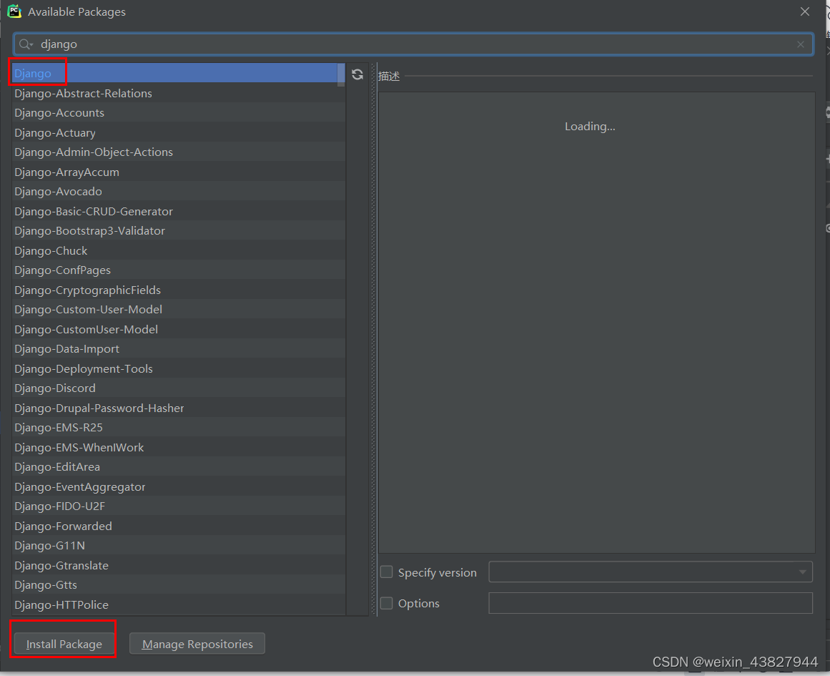Select Django-Gtts package

(179, 585)
